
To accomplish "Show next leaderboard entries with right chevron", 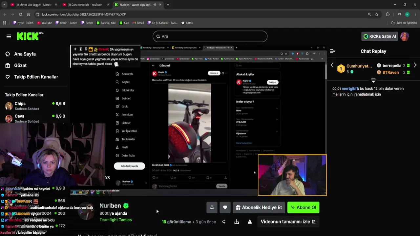I will 415,65.
